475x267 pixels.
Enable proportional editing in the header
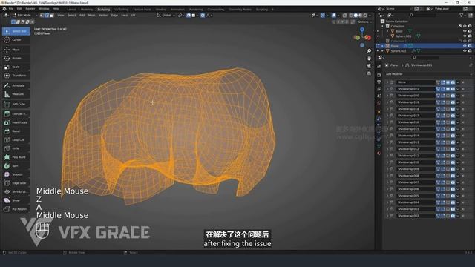203,15
